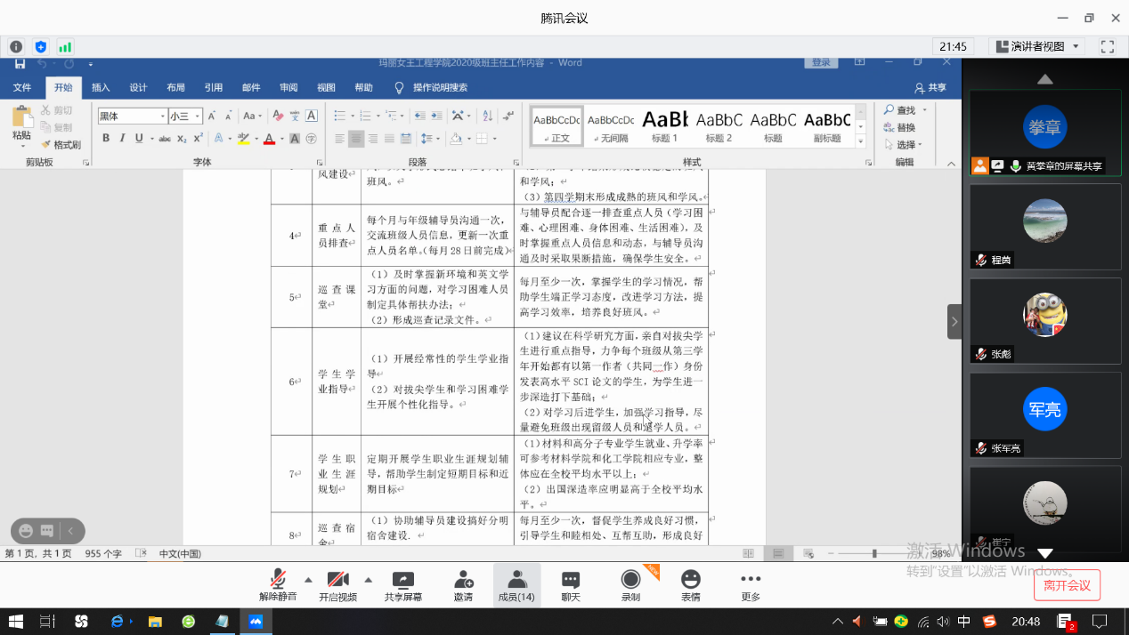
Task: Show the network signal status icon
Action: [65, 46]
